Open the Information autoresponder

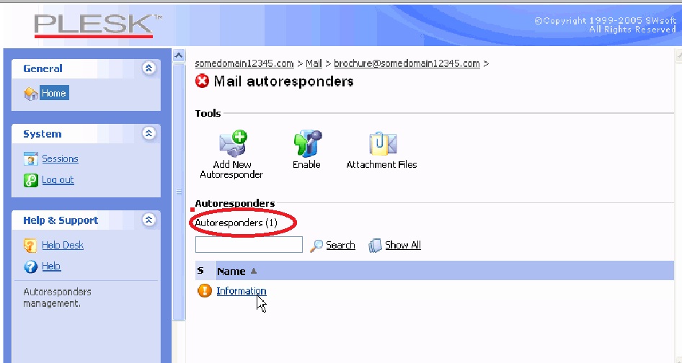click(x=242, y=291)
